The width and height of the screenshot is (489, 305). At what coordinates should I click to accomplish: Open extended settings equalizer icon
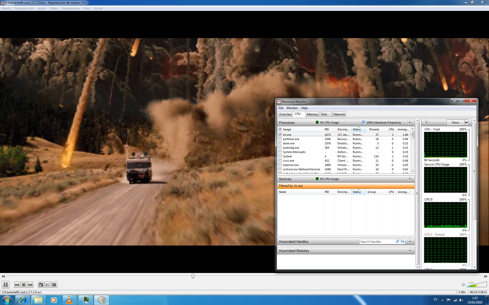[x=54, y=285]
